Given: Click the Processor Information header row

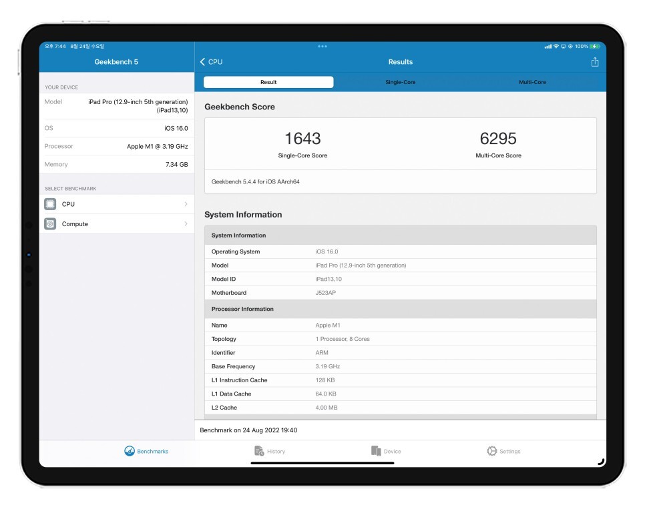Looking at the screenshot, I should [x=401, y=309].
